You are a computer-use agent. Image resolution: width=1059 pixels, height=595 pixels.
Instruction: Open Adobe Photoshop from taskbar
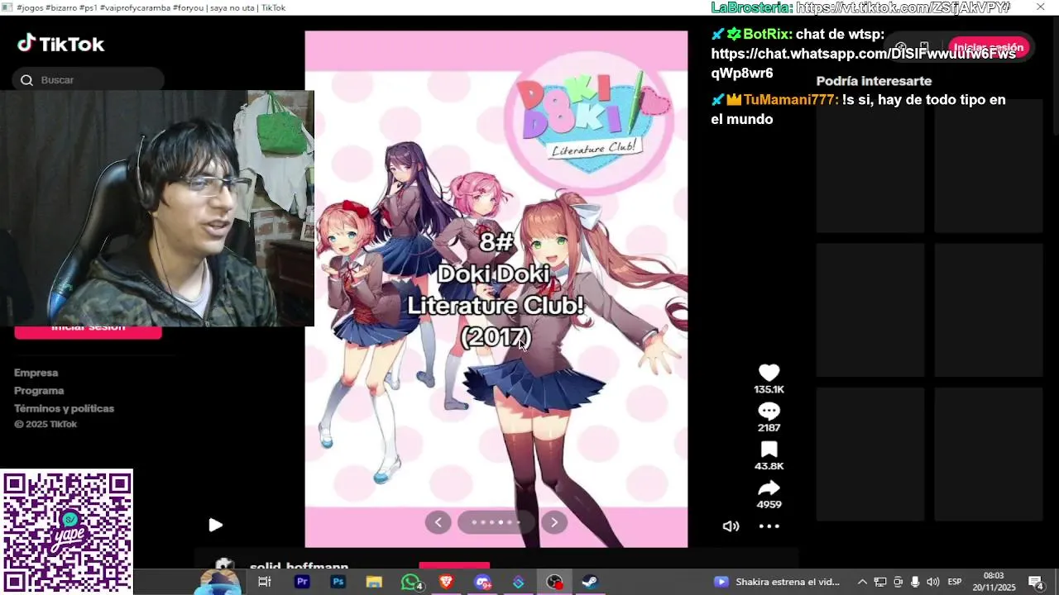338,582
